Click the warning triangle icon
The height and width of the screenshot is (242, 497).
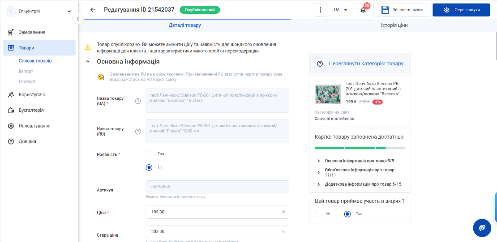(x=87, y=47)
